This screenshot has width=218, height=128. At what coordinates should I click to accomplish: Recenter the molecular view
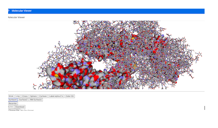pos(13,103)
